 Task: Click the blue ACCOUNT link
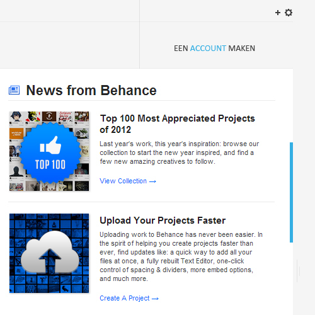[x=208, y=49]
